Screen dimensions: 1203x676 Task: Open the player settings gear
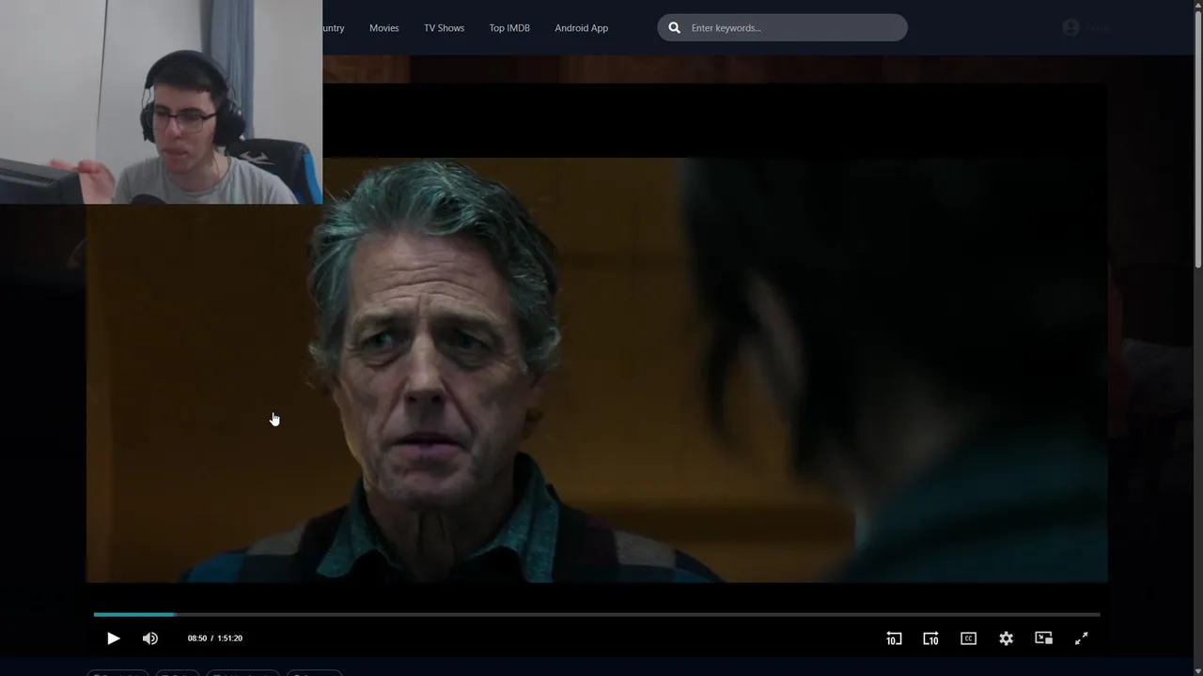1006,638
